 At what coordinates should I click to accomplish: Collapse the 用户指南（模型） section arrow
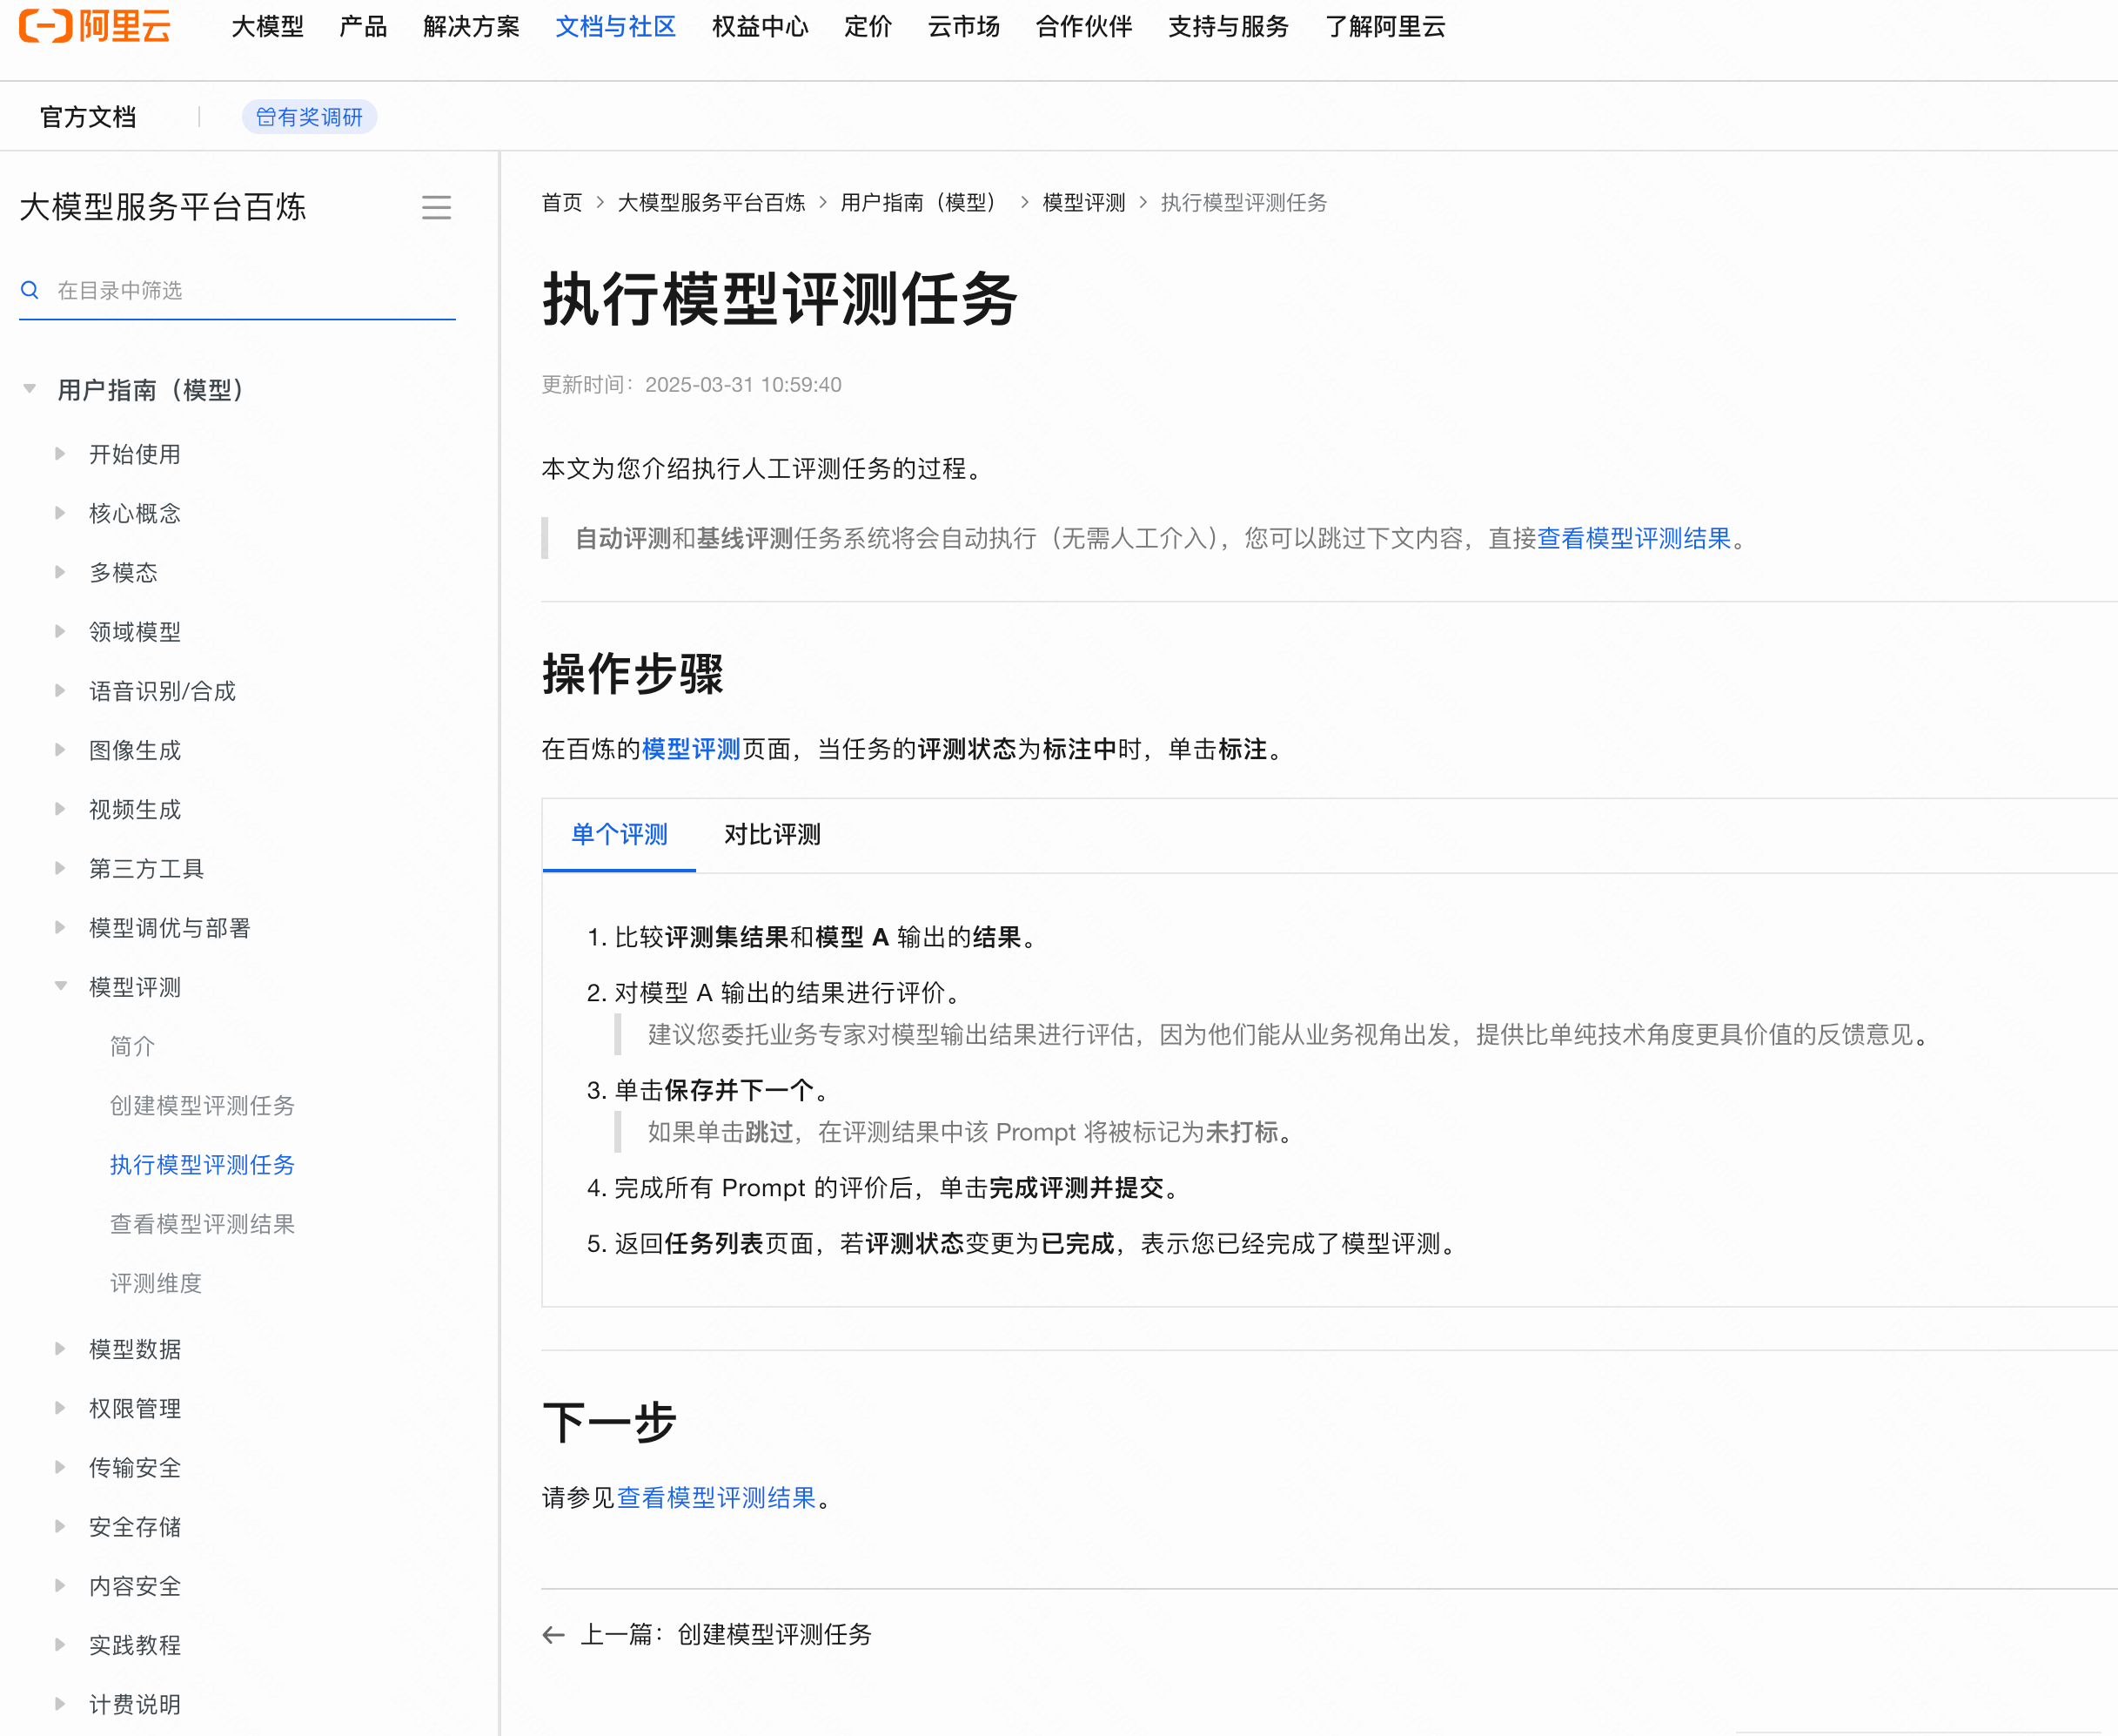tap(30, 389)
